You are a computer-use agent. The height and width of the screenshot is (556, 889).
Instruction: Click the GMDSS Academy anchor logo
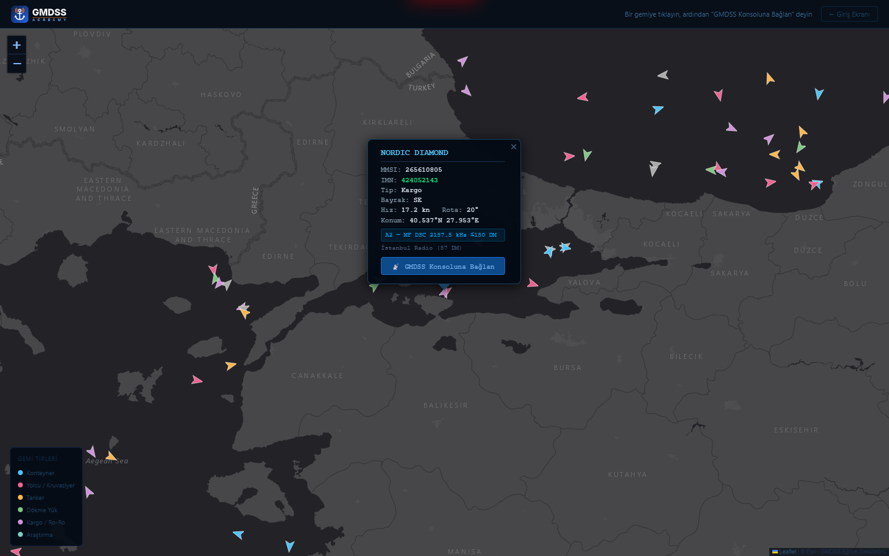tap(20, 14)
